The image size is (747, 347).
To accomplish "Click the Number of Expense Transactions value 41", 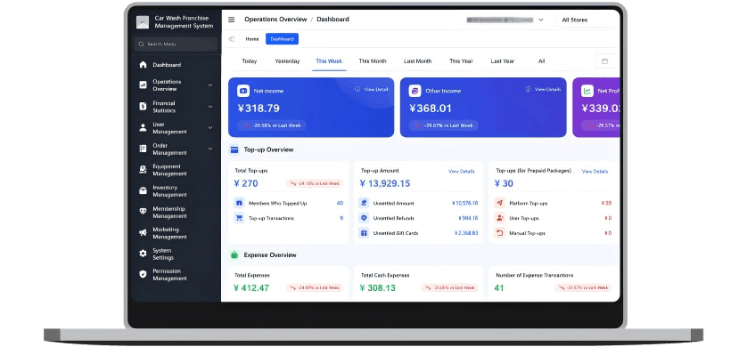I will coord(499,288).
